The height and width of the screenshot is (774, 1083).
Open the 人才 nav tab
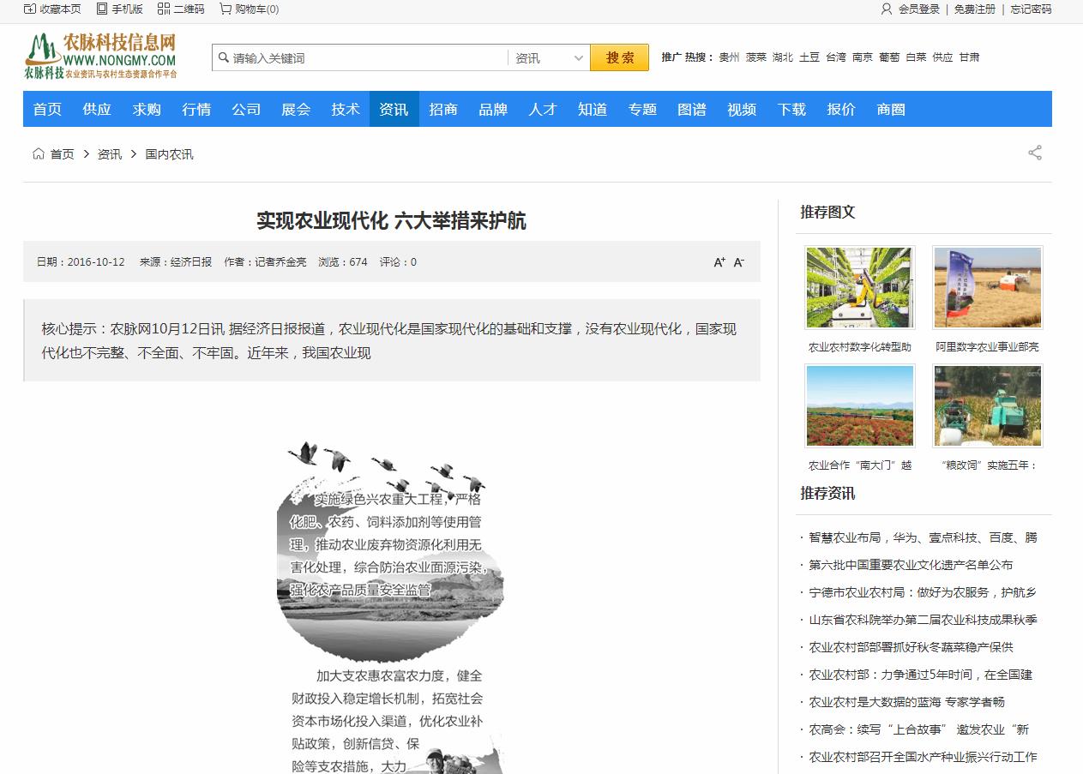(543, 109)
